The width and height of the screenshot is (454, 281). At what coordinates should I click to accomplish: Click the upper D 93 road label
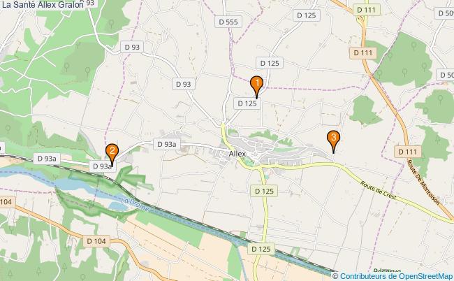(132, 47)
